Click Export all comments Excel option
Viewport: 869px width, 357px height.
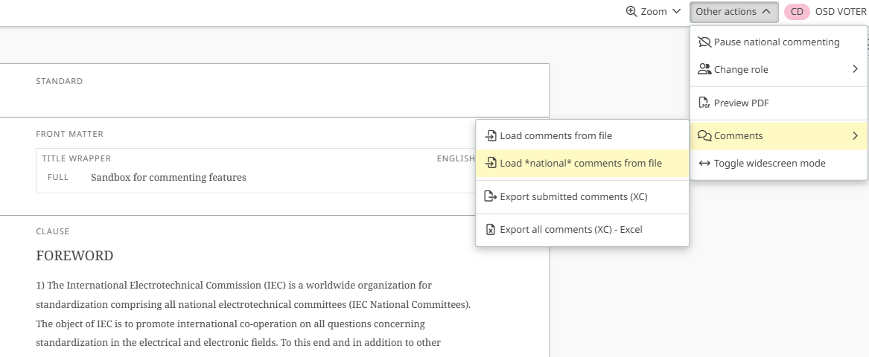coord(570,230)
